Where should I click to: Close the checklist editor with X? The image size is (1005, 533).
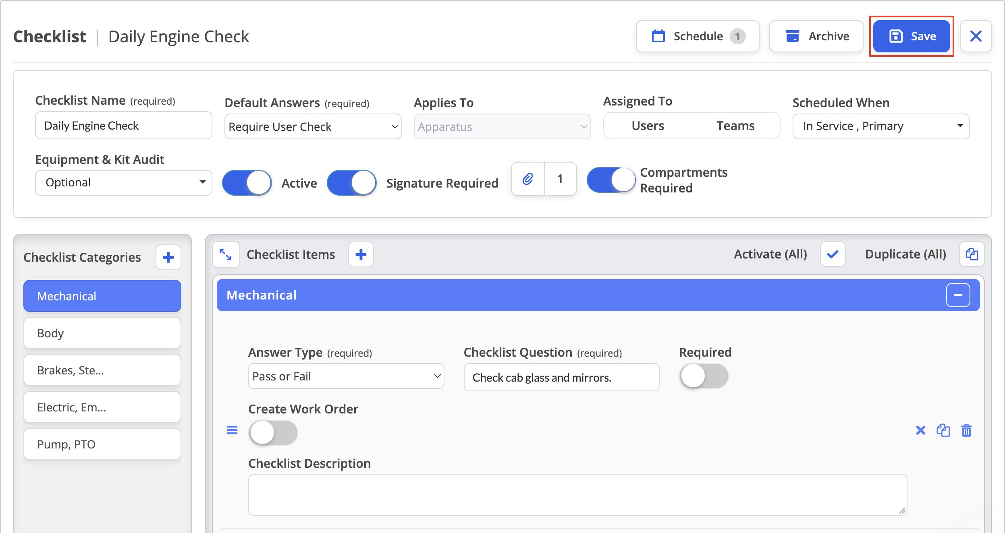pyautogui.click(x=976, y=36)
